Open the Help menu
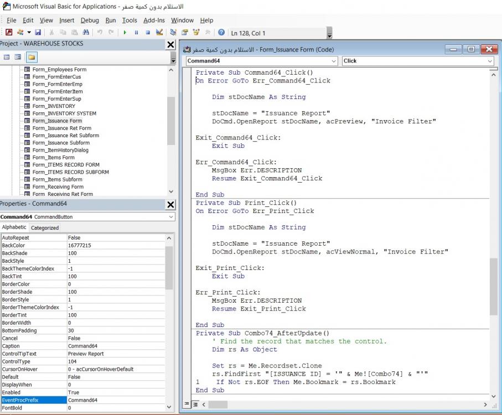 (206, 20)
